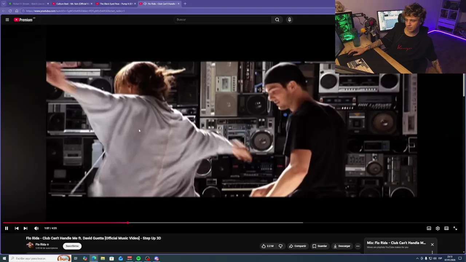Viewport: 466px width, 262px height.
Task: Click the video title Club Can't Handle Me
Action: (x=93, y=238)
